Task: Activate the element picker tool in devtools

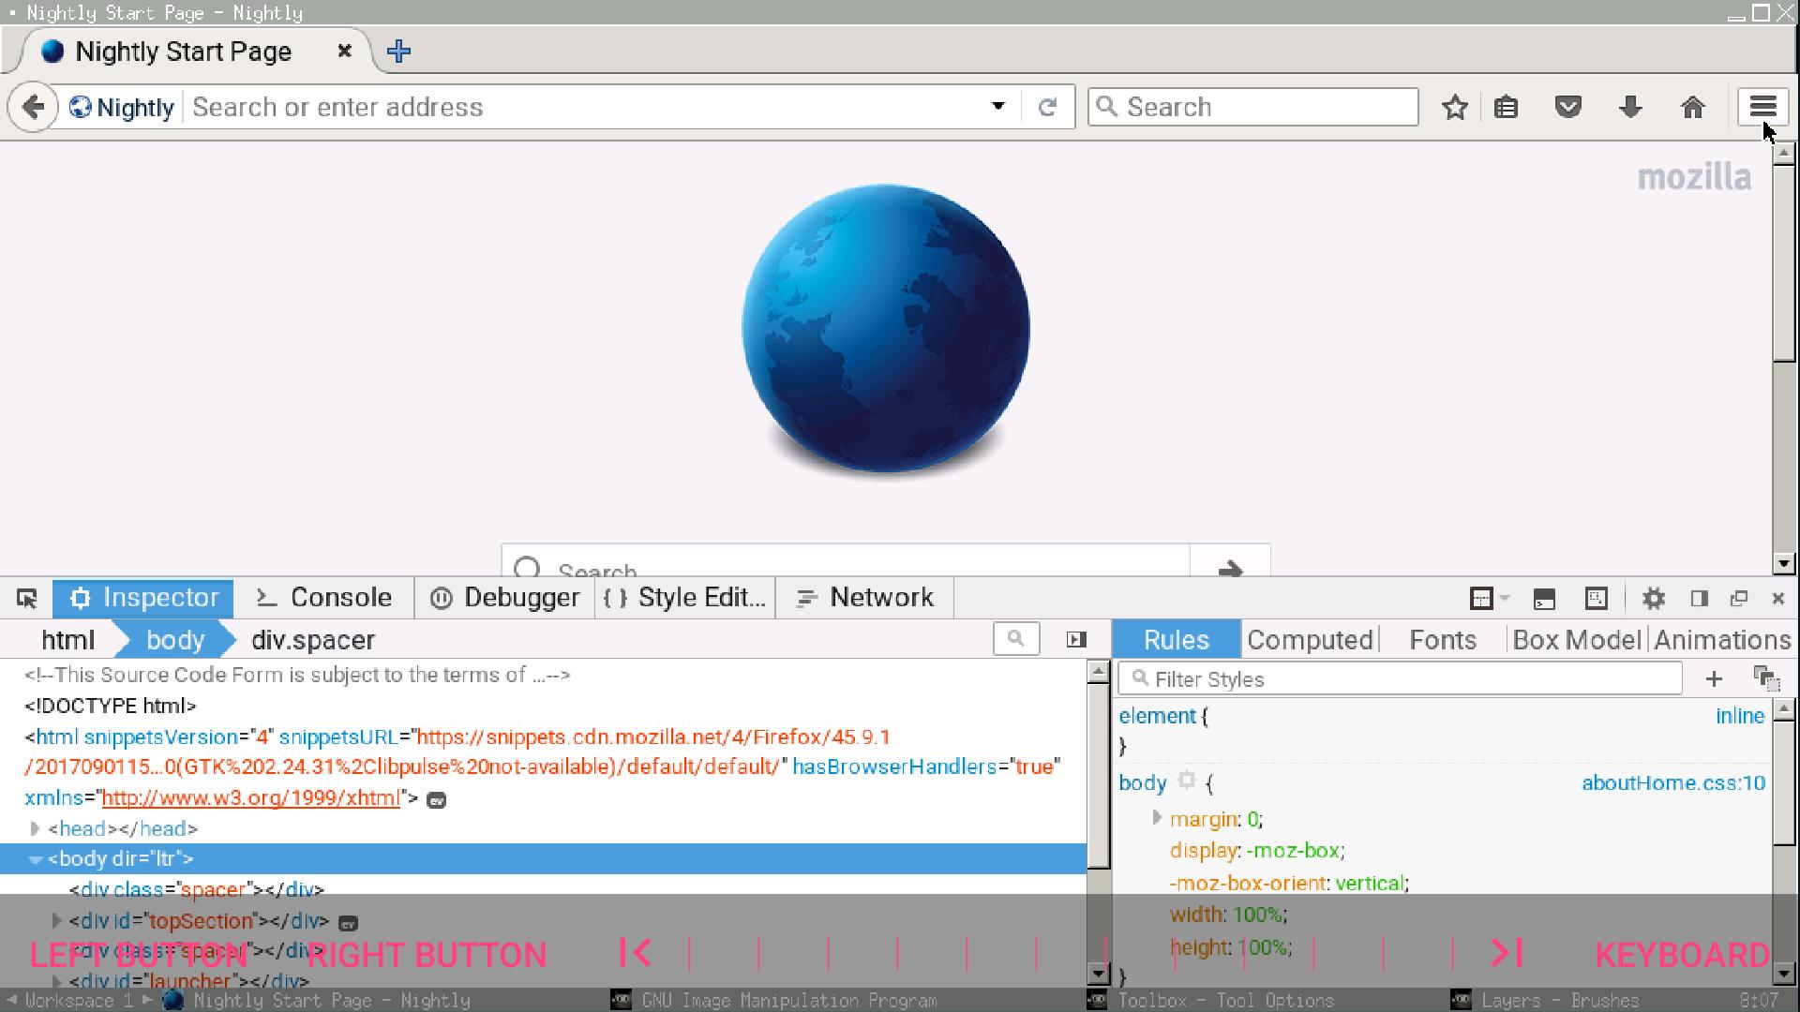Action: (26, 598)
